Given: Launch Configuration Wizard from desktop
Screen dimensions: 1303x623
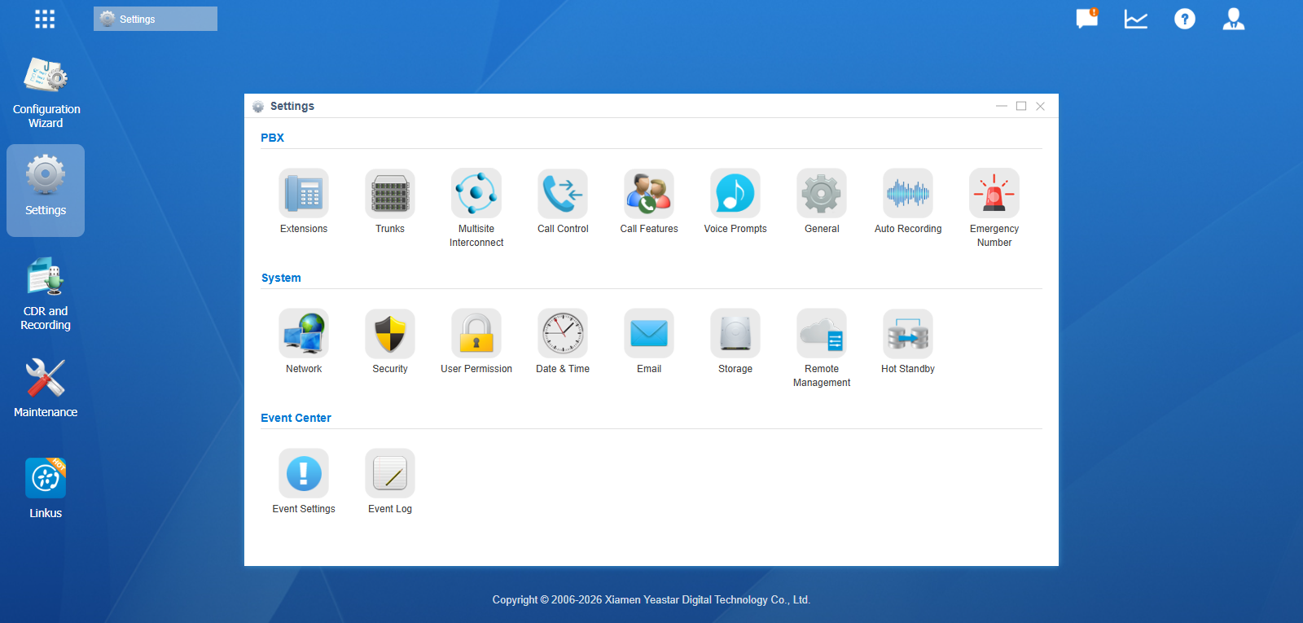Looking at the screenshot, I should (46, 91).
